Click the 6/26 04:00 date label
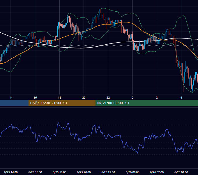The image size is (198, 175). (181, 172)
